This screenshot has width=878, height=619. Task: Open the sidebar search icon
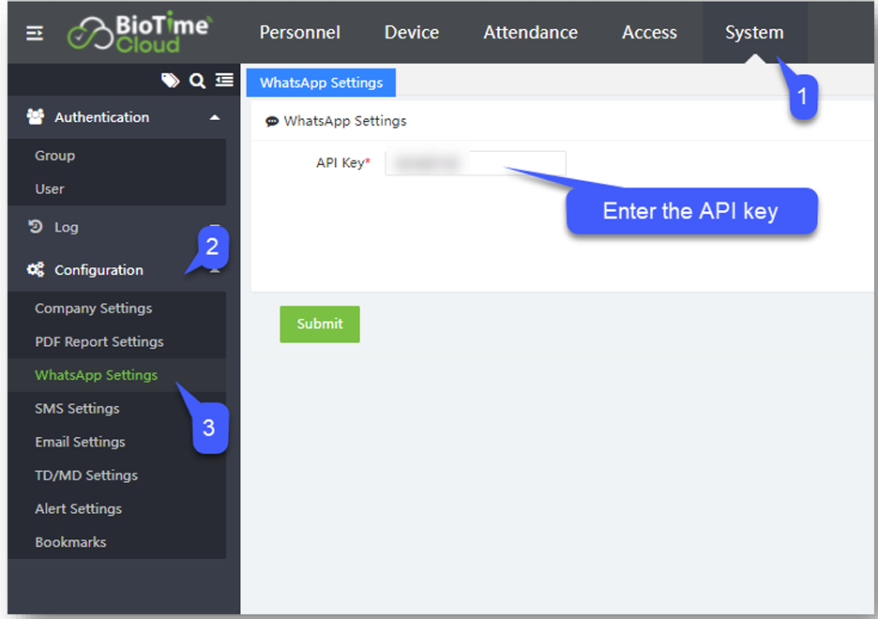point(197,82)
